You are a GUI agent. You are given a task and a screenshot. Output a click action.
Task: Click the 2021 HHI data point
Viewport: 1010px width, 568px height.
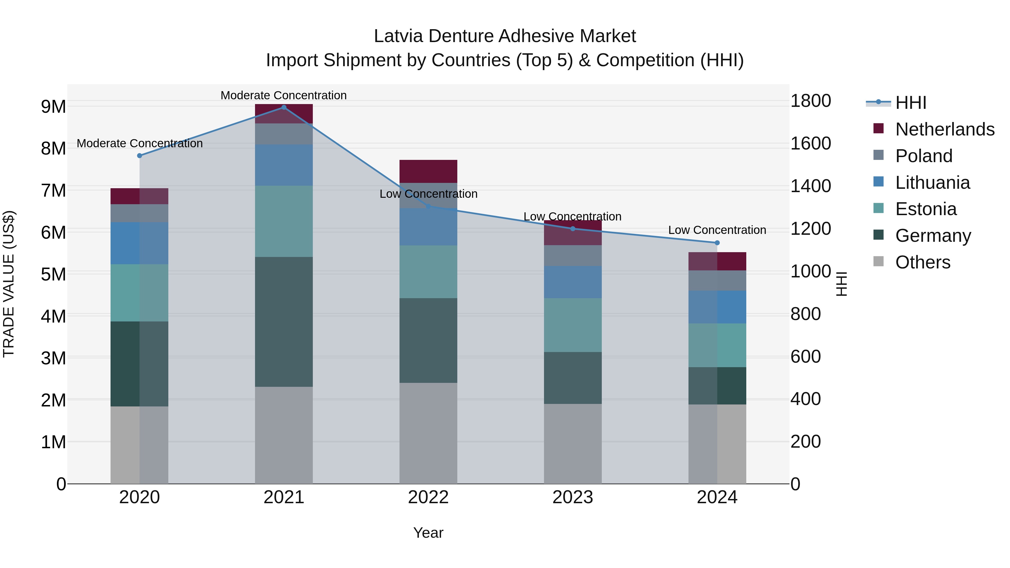pyautogui.click(x=284, y=107)
